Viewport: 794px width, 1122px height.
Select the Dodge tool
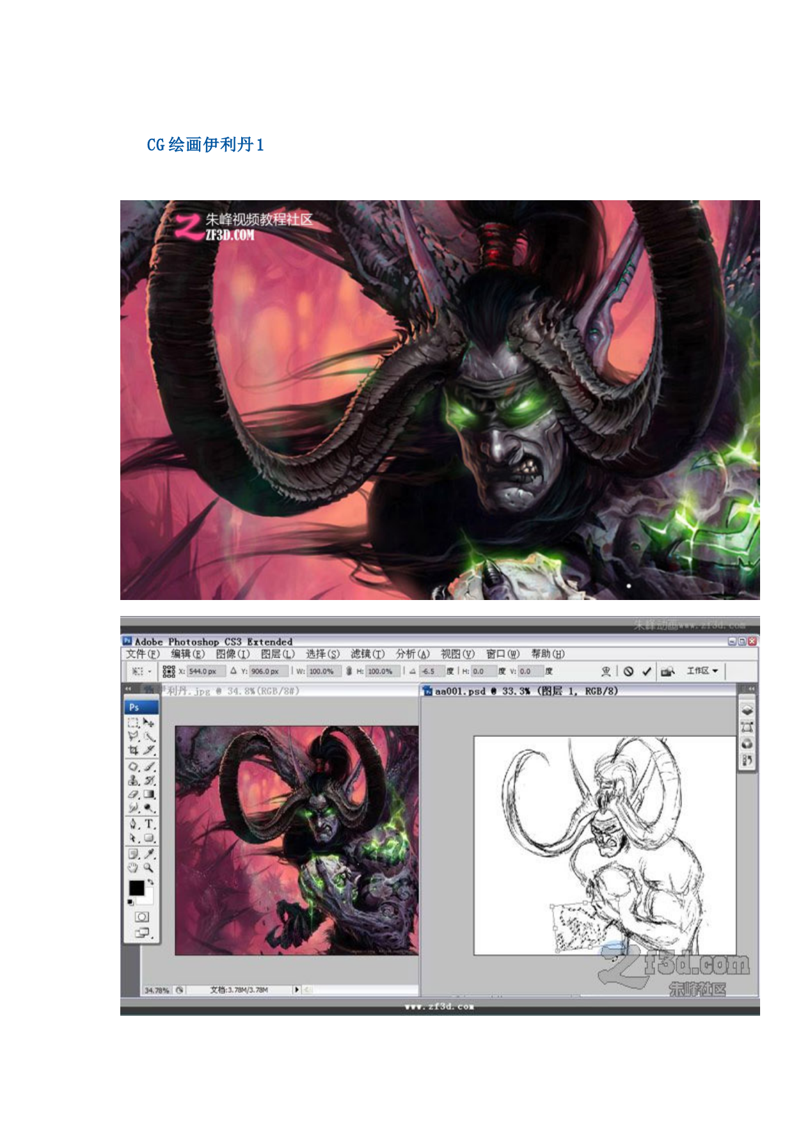click(x=148, y=808)
